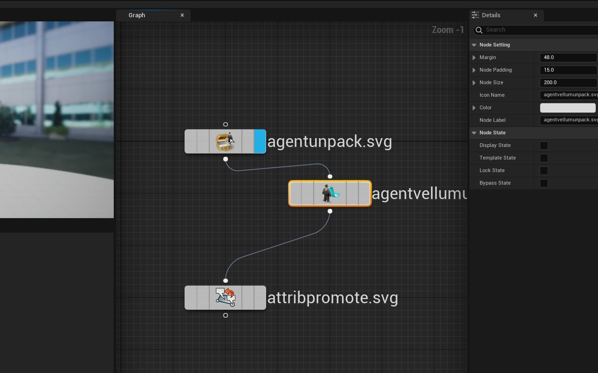Click the blue display flag on agentunpack node
The width and height of the screenshot is (598, 373).
click(260, 141)
